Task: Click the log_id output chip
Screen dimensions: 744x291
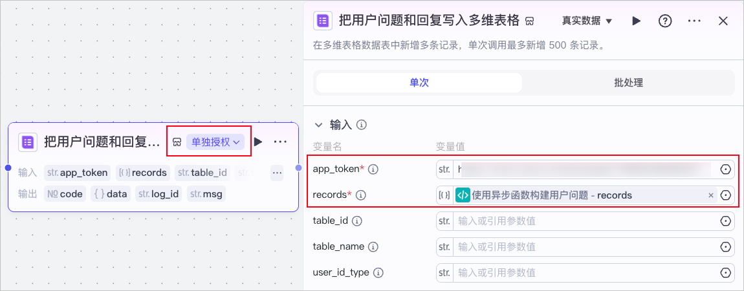Action: click(x=159, y=193)
